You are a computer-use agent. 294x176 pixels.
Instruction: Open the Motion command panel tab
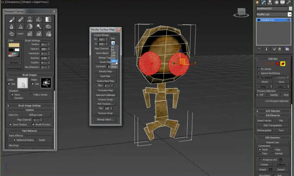[x=276, y=2]
